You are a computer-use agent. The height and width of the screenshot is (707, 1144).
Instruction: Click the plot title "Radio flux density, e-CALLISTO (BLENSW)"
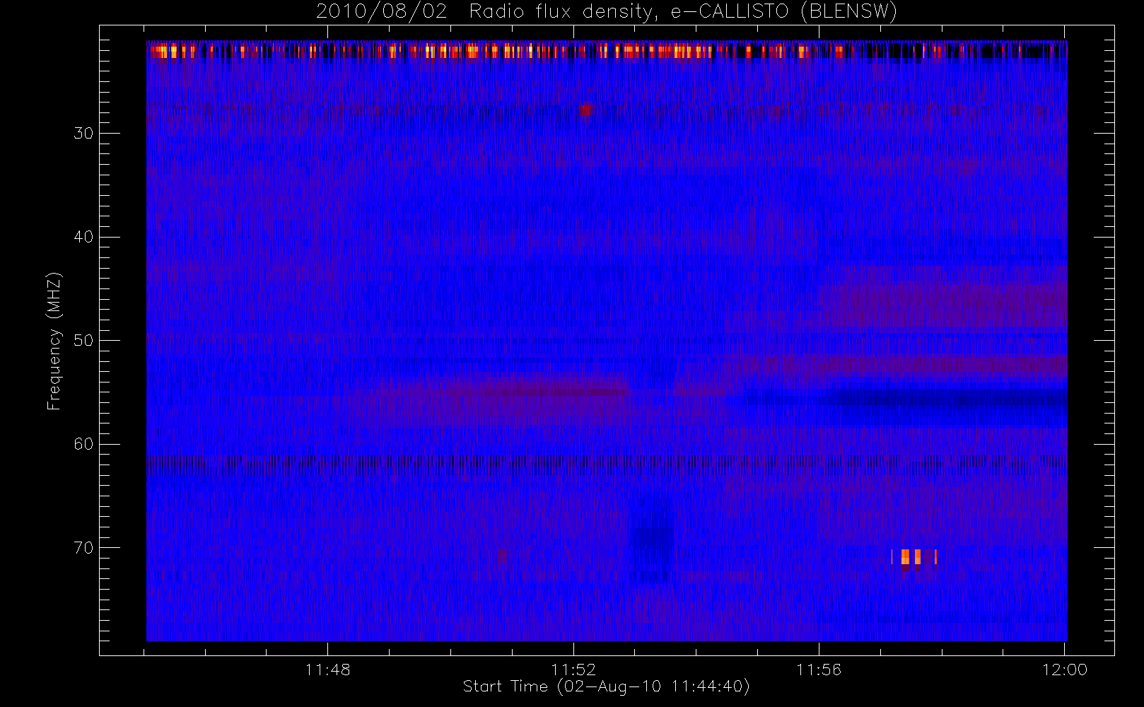pyautogui.click(x=683, y=12)
